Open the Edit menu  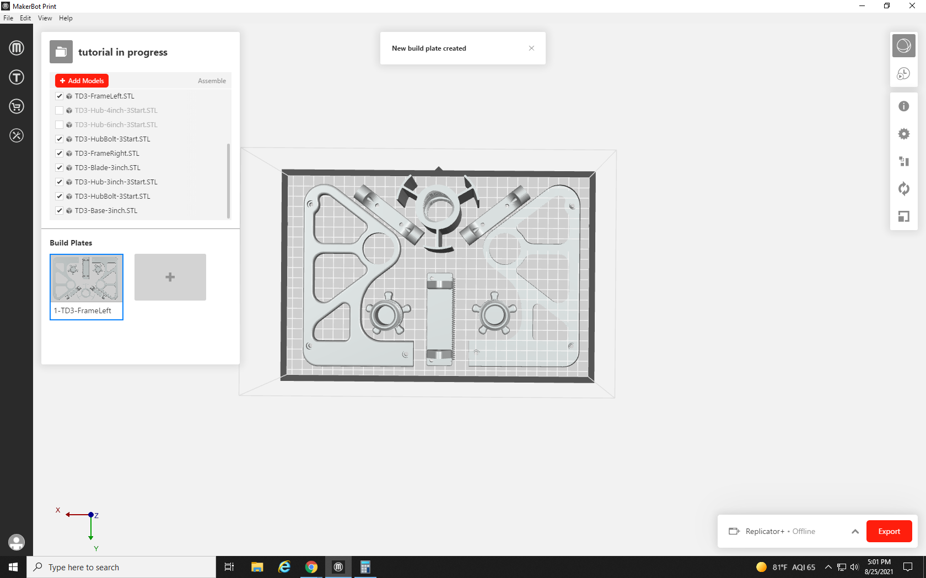point(25,18)
